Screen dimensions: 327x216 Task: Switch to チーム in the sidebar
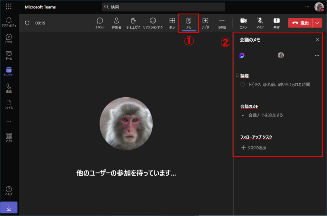pyautogui.click(x=9, y=55)
